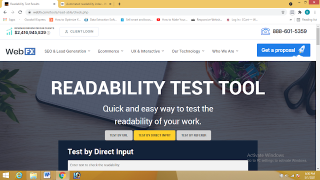The image size is (320, 180).
Task: Click the WebFX logo
Action: [20, 51]
